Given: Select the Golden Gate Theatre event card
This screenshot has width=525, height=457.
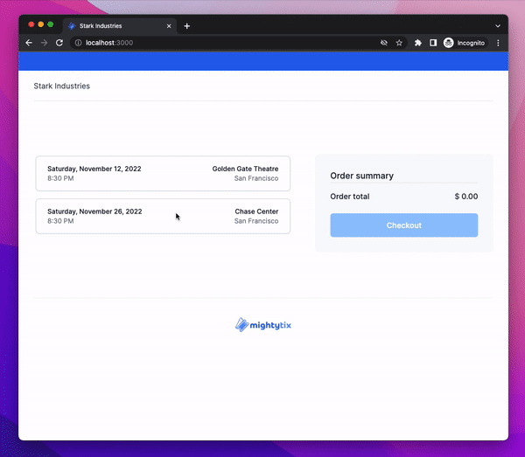Looking at the screenshot, I should [x=163, y=174].
